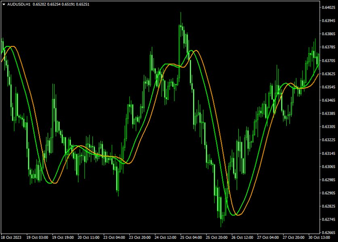Viewport: 338px width, 242px height.
Task: Click price label 0.62665
Action: tap(329, 233)
